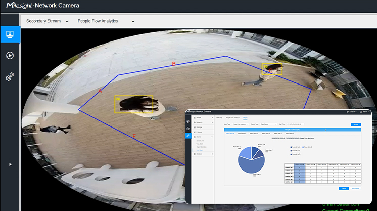Open the Settings gears icon in sidebar
The height and width of the screenshot is (211, 377).
[10, 77]
